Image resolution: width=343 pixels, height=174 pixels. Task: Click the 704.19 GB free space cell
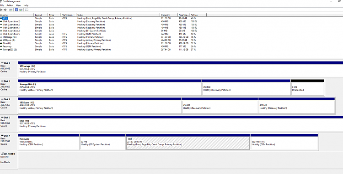point(183,37)
